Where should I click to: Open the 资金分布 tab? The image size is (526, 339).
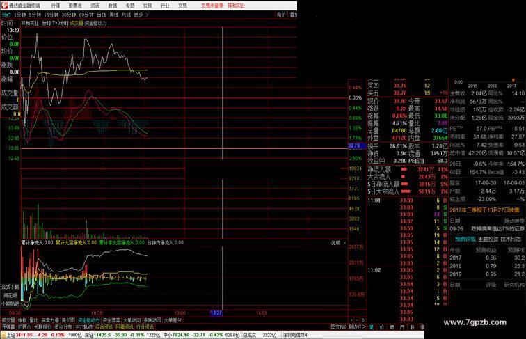pos(63,326)
